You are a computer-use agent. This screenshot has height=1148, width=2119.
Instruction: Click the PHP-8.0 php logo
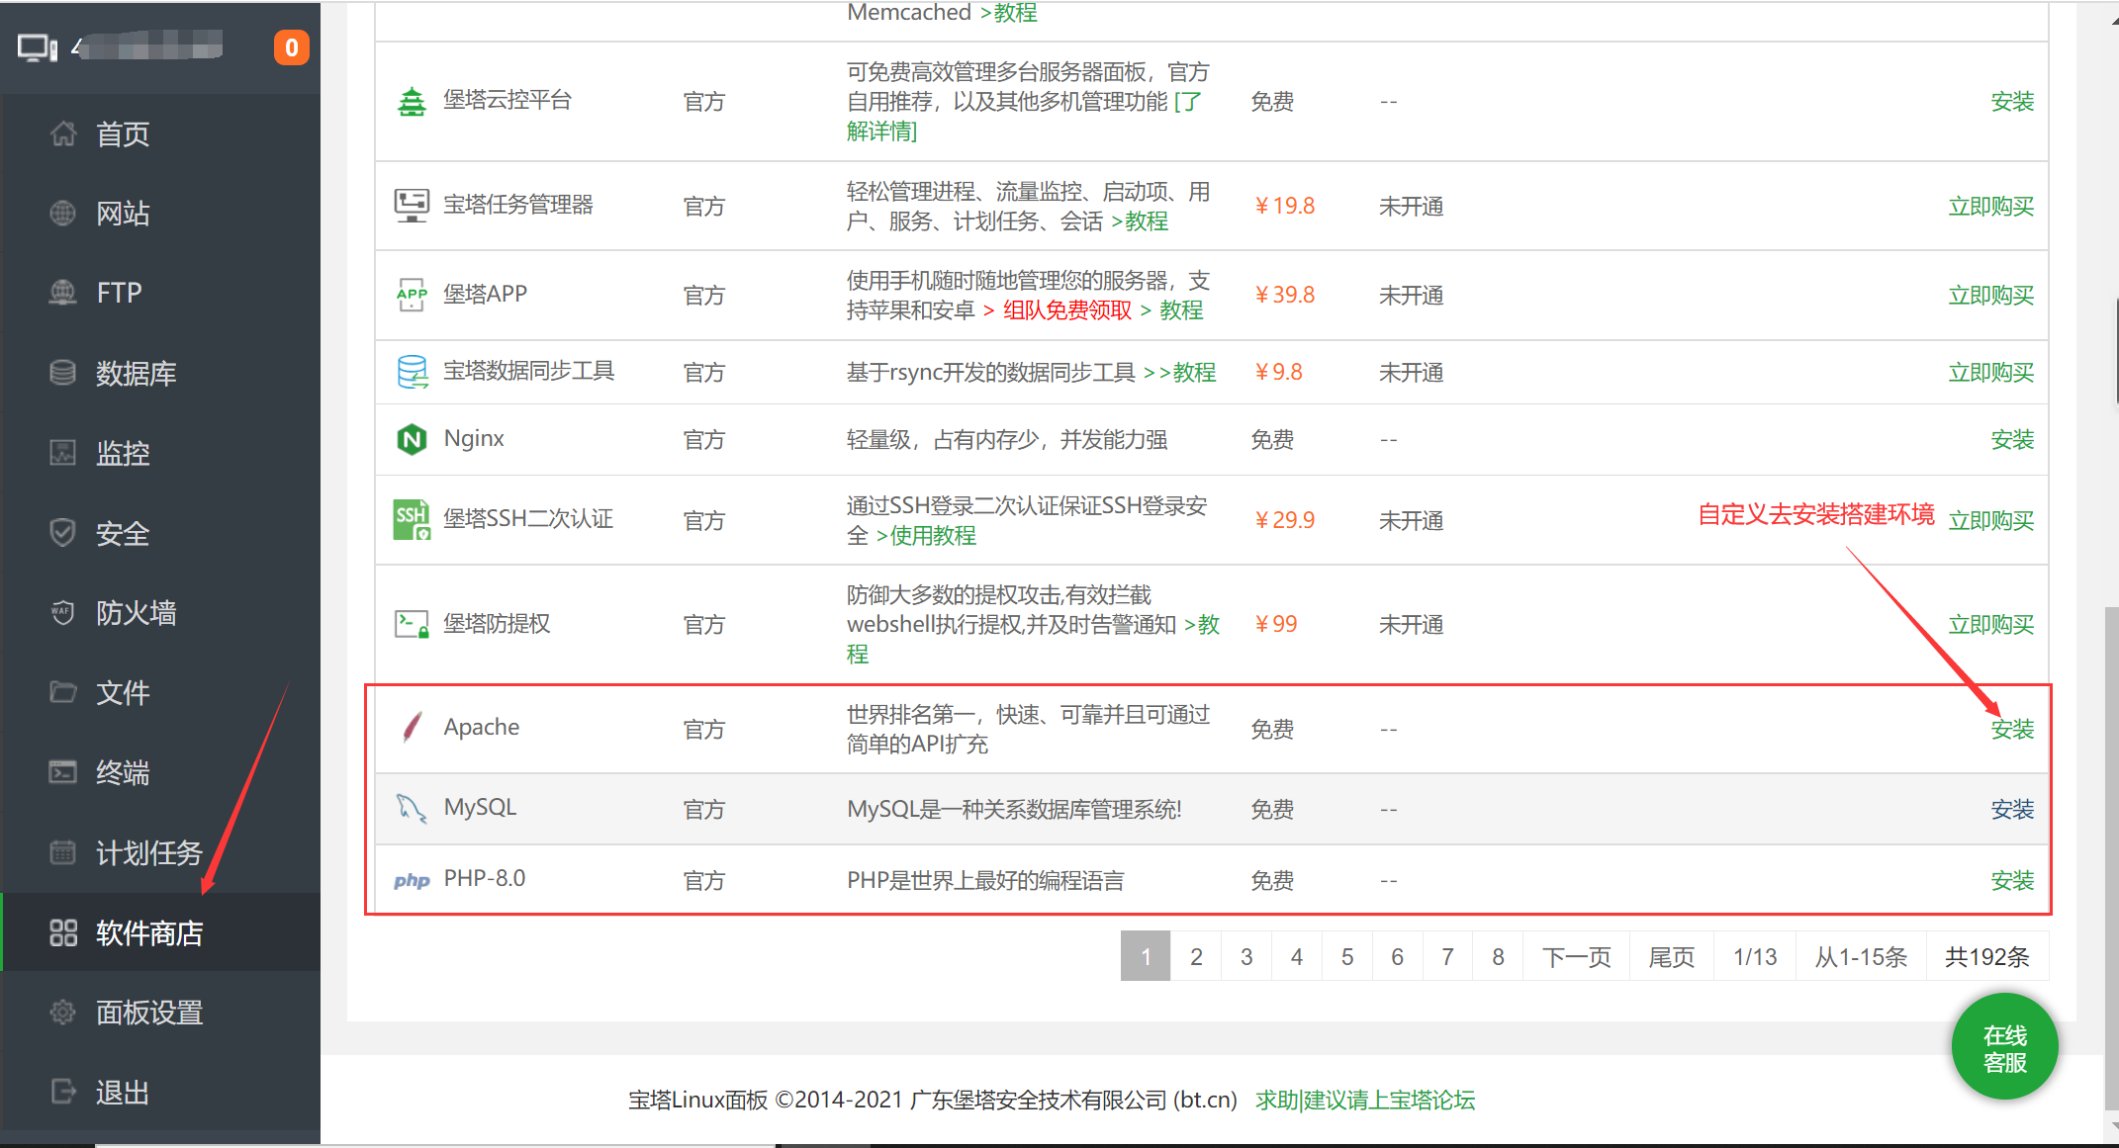412,880
